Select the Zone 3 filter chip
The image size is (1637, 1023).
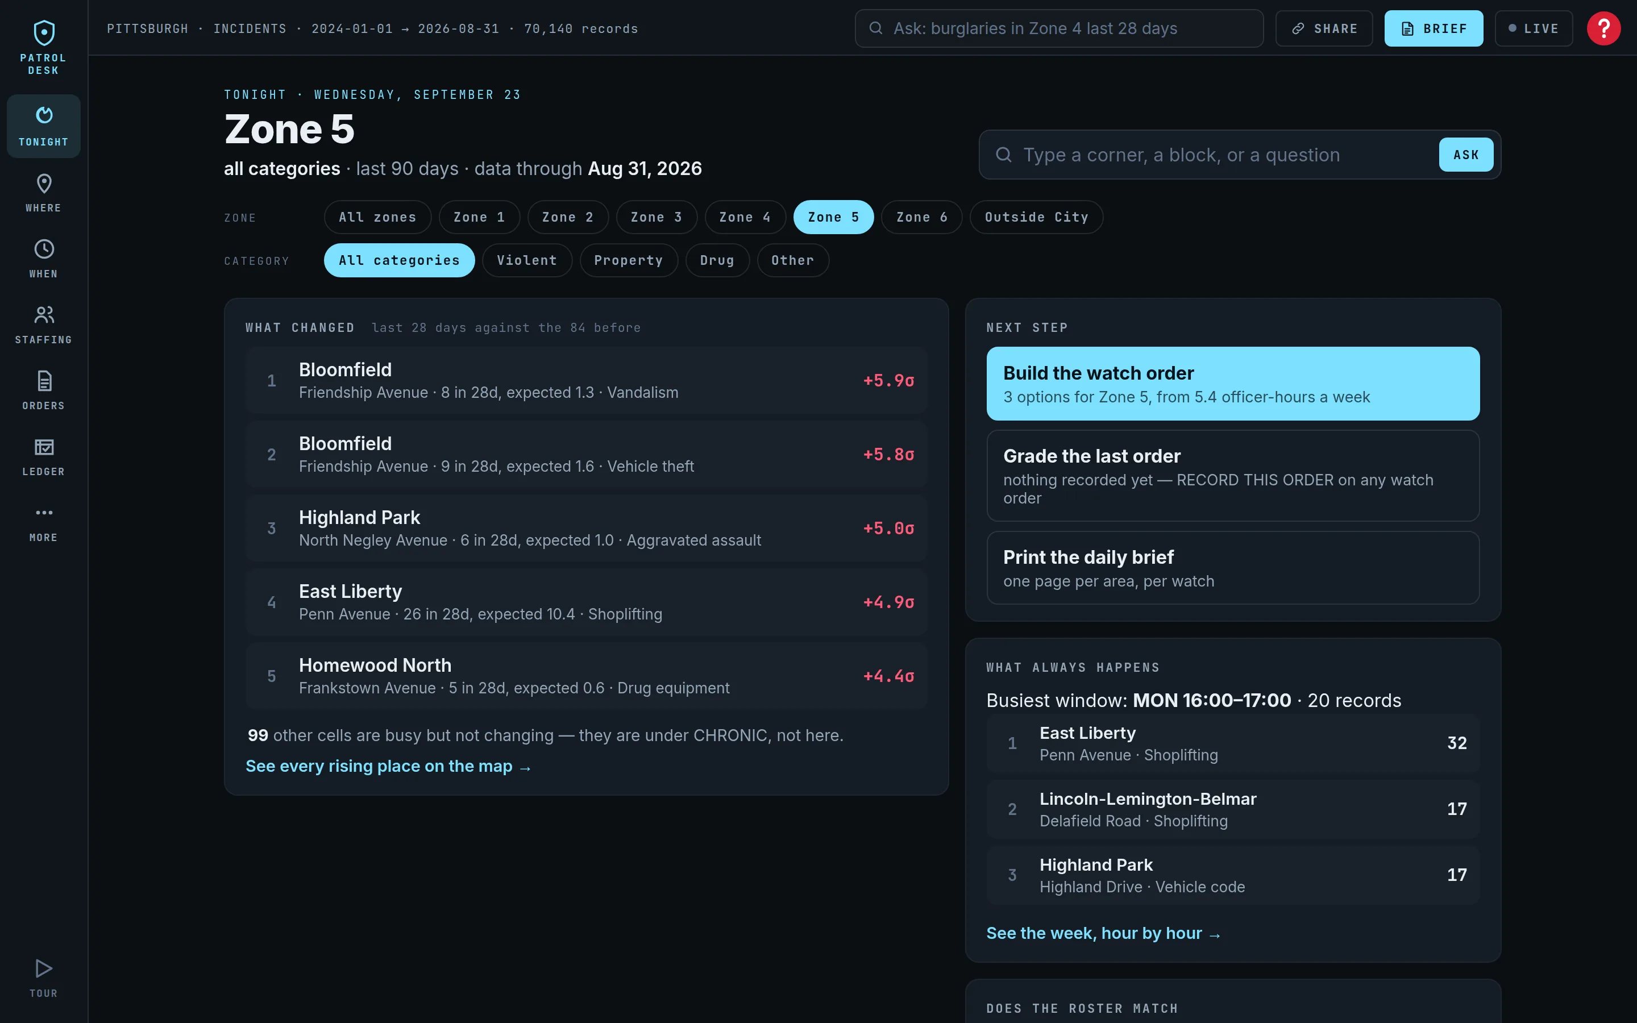656,217
